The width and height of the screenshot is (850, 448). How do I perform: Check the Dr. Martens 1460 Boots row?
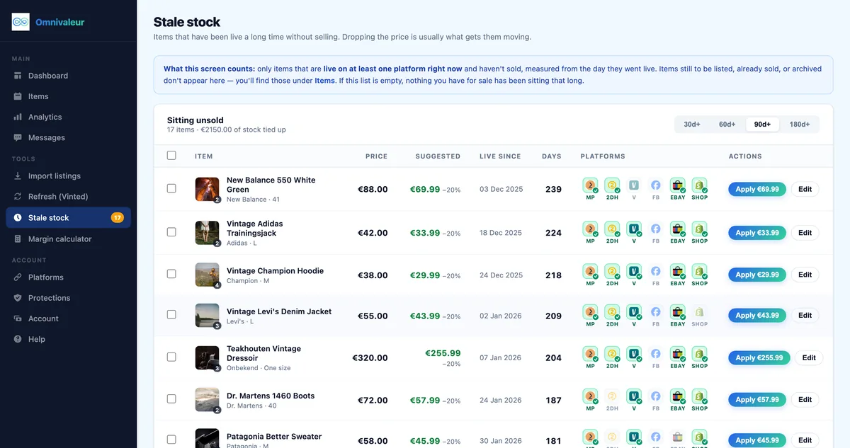[171, 399]
